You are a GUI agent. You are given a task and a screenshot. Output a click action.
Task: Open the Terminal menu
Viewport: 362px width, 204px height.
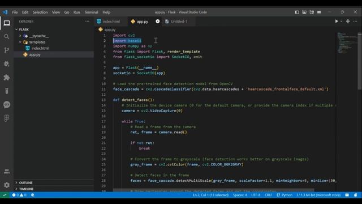(x=91, y=12)
